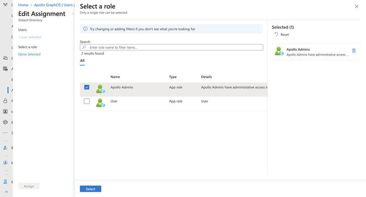
Task: Click the Apollo Admins name in the table
Action: (x=122, y=87)
